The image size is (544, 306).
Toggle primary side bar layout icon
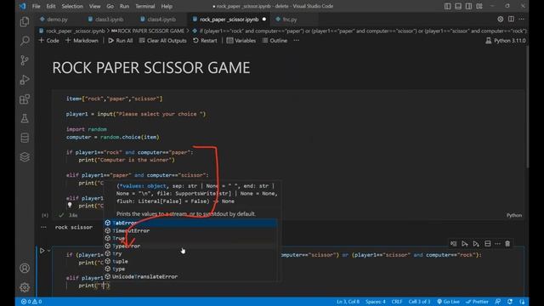pos(448,6)
